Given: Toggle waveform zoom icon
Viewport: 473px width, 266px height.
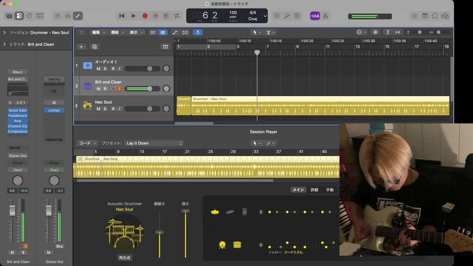Looking at the screenshot, I should pos(376,33).
